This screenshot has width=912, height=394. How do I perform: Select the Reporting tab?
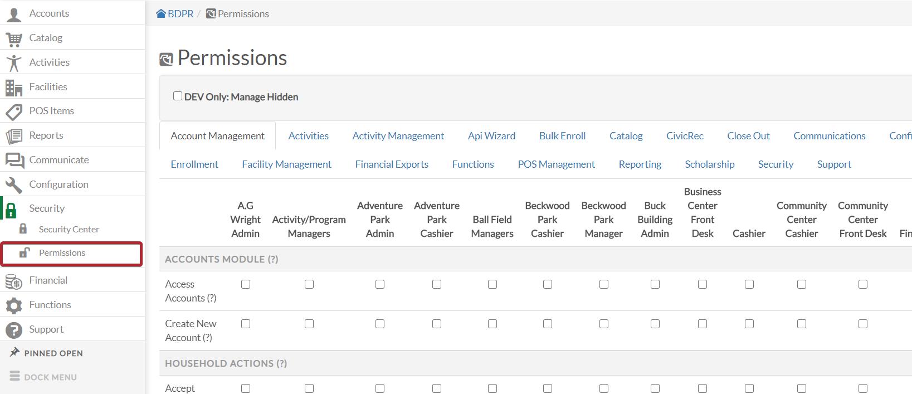[x=640, y=164]
